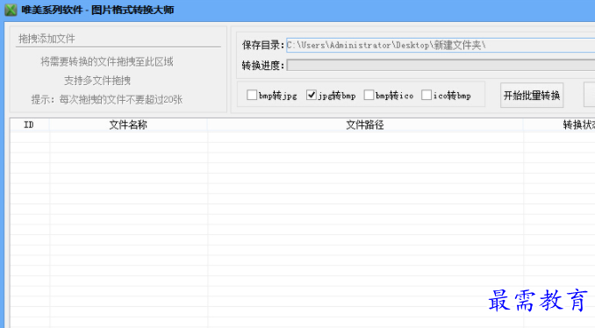Click the 拖拽添加文件 drop area title
Screen dimensions: 595x328
tap(47, 39)
